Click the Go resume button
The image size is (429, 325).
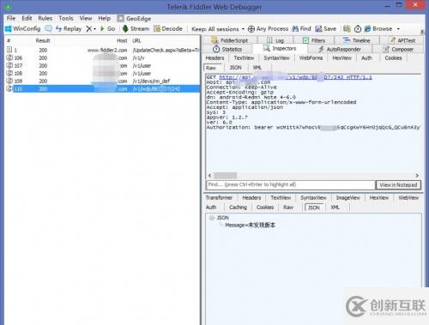tap(107, 28)
